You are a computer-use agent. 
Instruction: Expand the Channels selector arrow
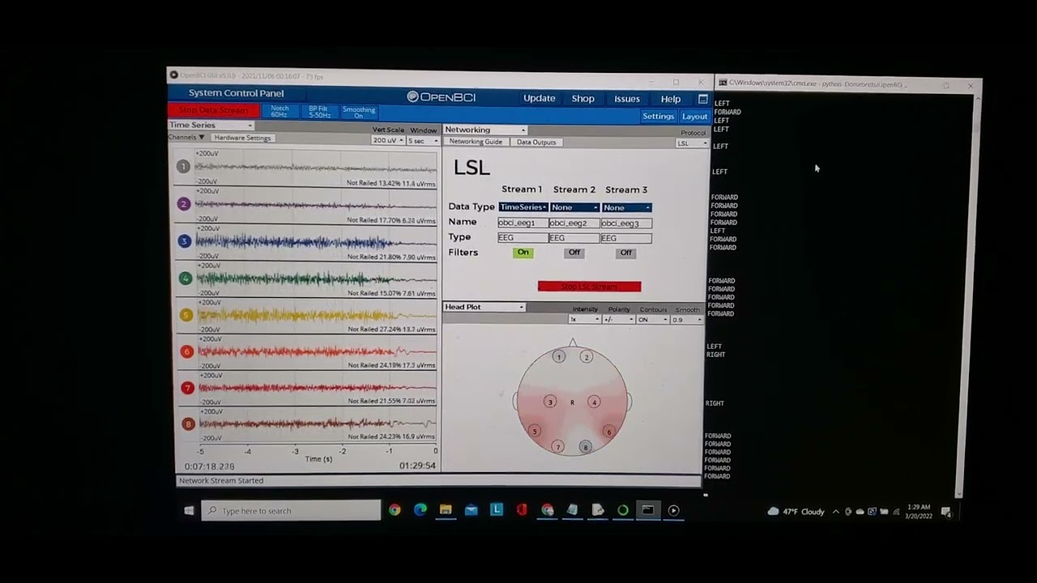coord(202,138)
